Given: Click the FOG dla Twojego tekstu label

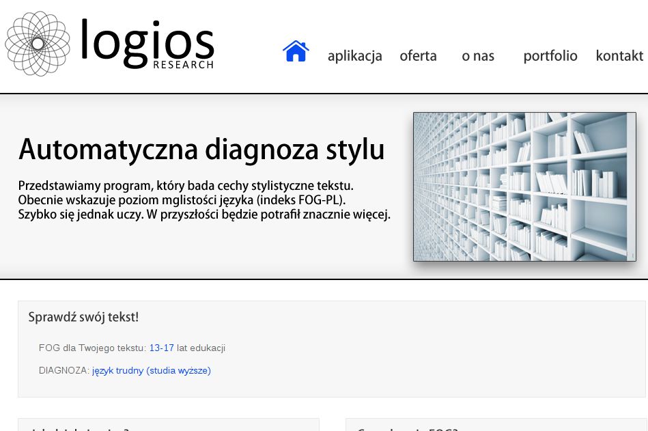Looking at the screenshot, I should pyautogui.click(x=93, y=348).
